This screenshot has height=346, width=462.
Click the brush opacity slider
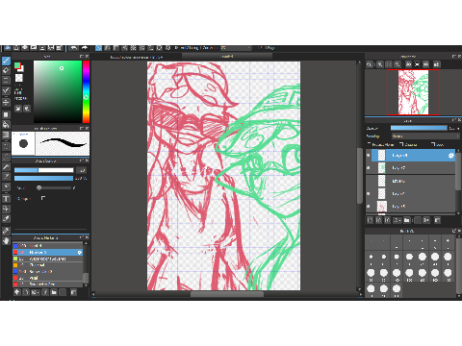click(x=43, y=178)
